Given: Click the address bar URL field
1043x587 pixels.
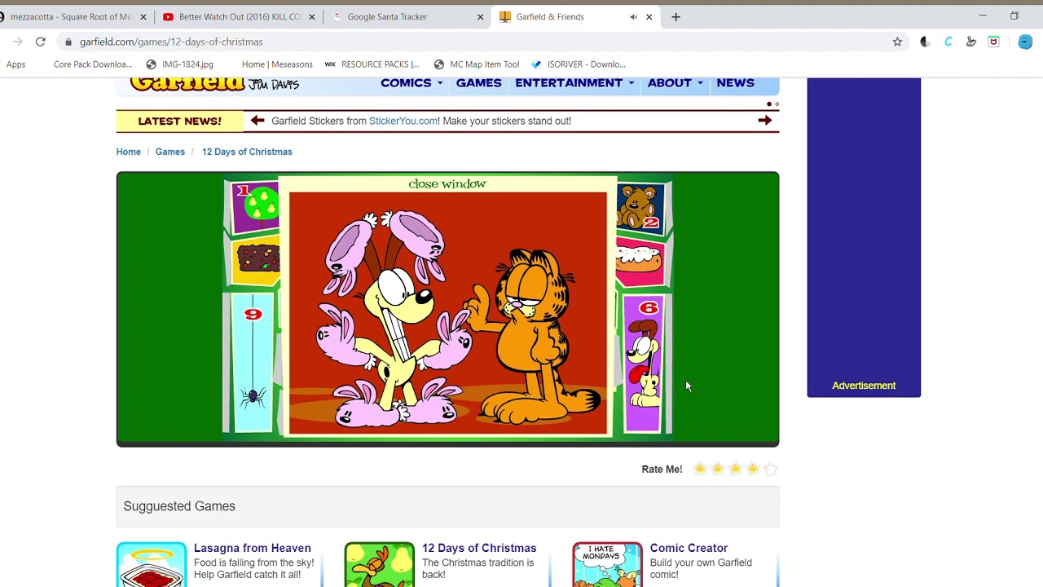Looking at the screenshot, I should click(x=481, y=42).
